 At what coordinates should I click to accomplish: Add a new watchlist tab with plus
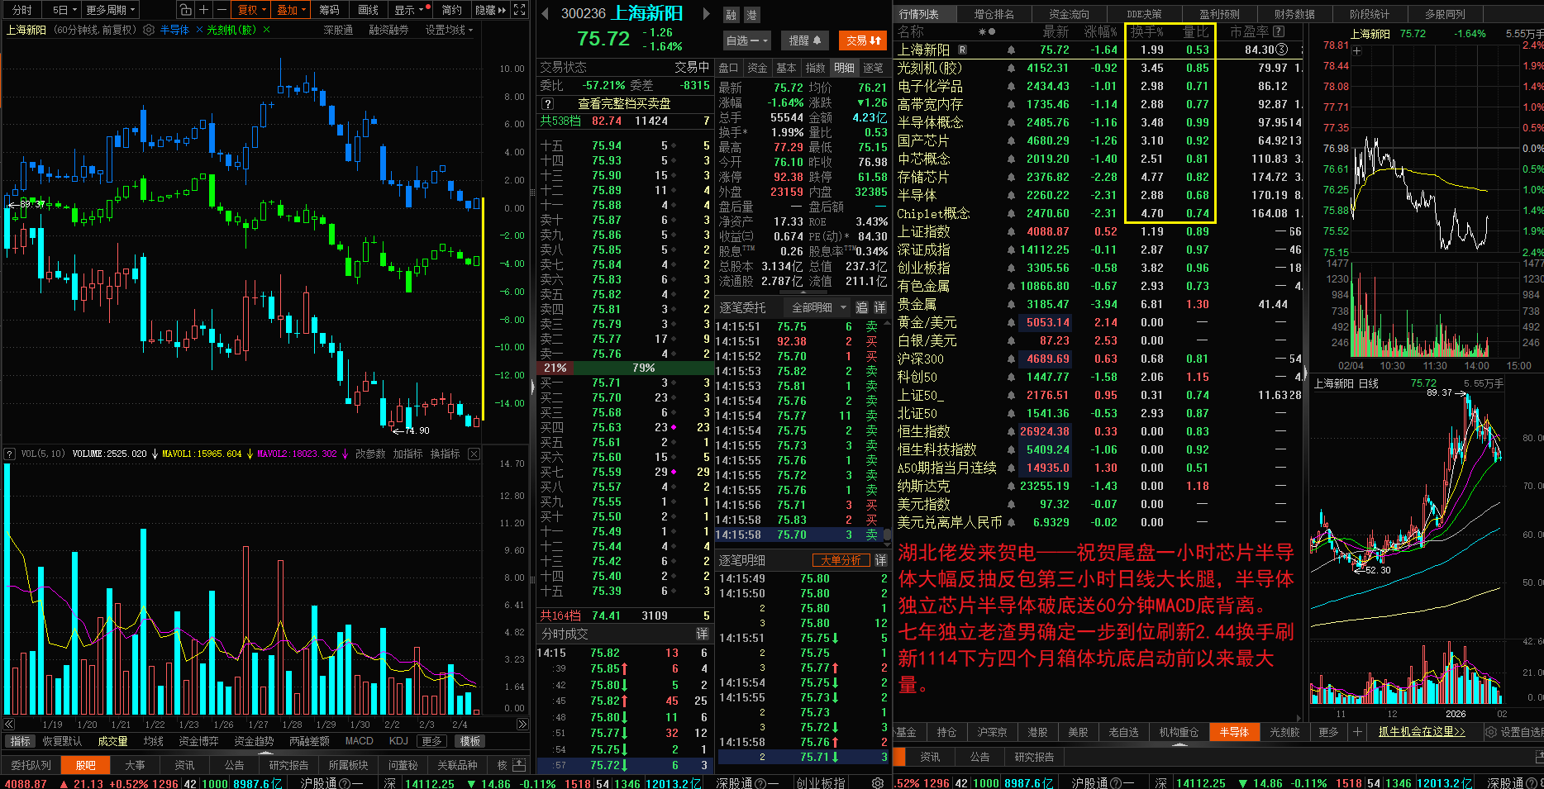coord(1356,732)
